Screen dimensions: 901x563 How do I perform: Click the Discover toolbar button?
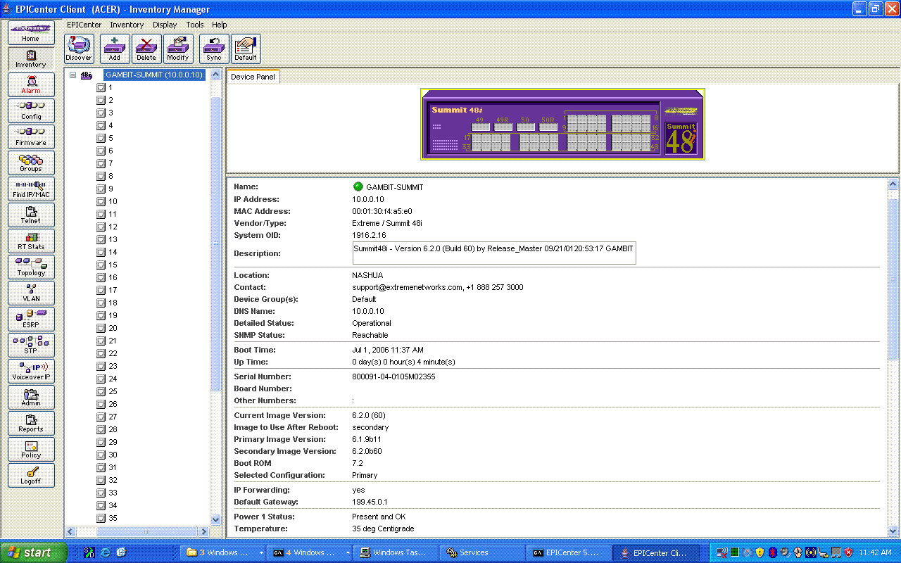click(x=79, y=49)
